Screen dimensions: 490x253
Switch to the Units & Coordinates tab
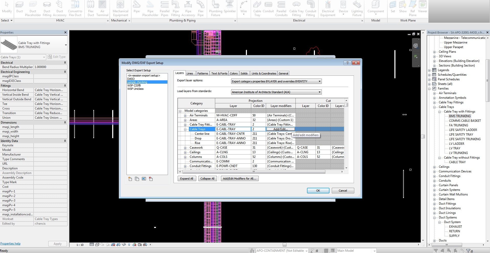click(264, 73)
